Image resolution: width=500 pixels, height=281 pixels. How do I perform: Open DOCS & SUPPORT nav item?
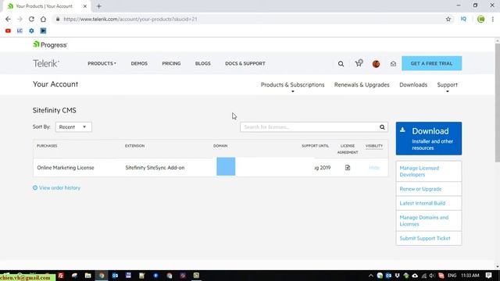point(245,63)
